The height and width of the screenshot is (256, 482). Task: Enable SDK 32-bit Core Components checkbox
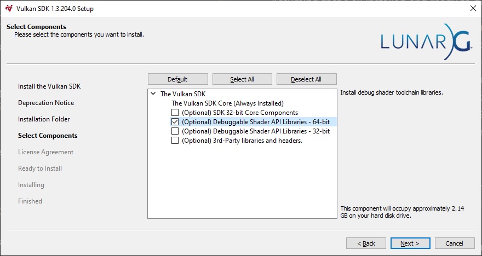pyautogui.click(x=175, y=112)
